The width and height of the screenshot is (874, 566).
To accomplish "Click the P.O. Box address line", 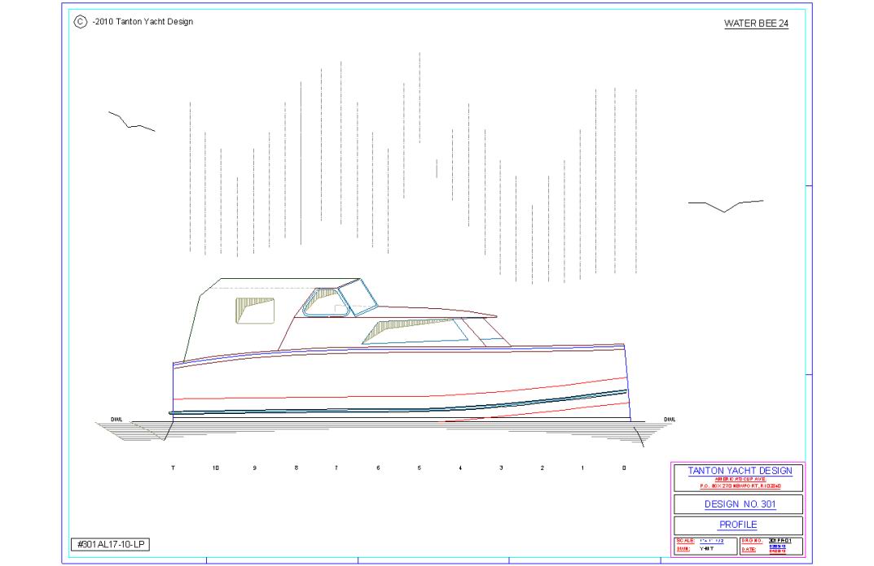I will 739,486.
